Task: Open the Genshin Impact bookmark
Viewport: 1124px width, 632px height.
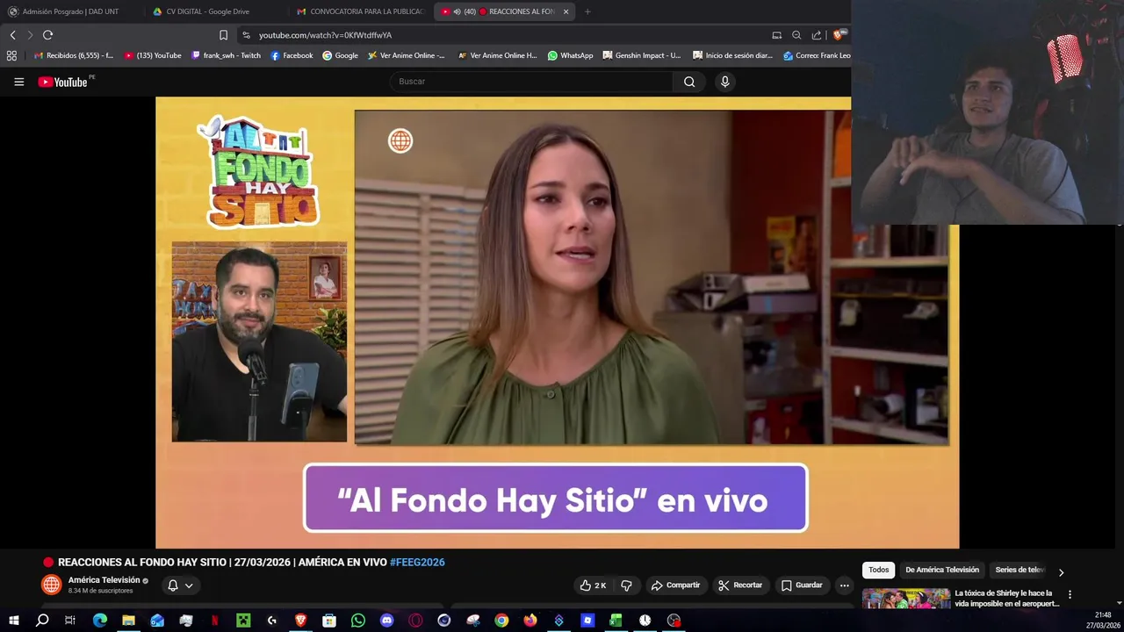Action: [x=642, y=55]
